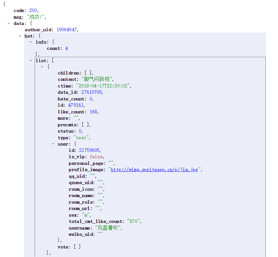Viewport: 278px width, 257px height.
Task: Open the profile_image jie.jpg link
Action: [x=154, y=170]
